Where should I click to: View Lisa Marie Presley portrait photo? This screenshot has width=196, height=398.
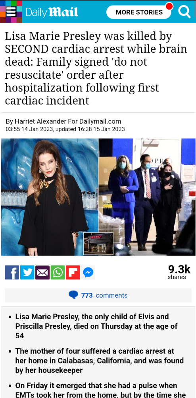[50, 197]
